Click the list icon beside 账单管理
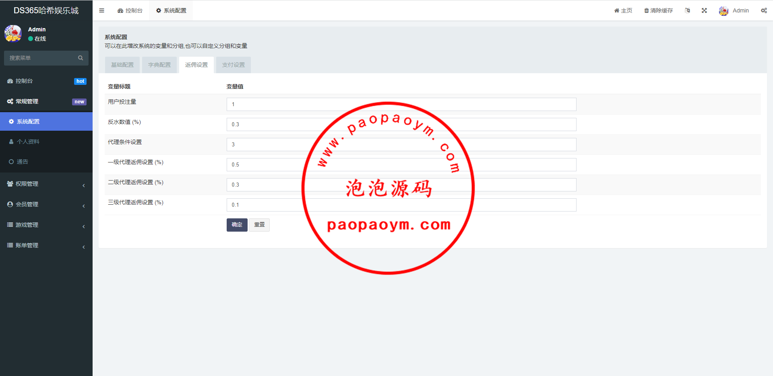This screenshot has height=376, width=773. click(10, 245)
